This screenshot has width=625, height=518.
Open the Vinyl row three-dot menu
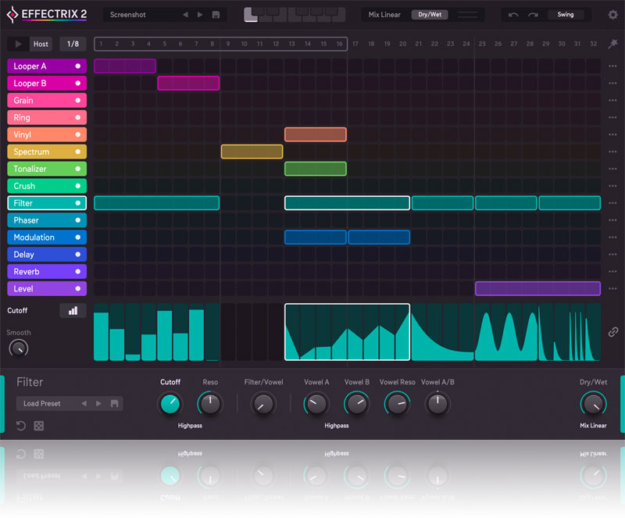point(613,135)
